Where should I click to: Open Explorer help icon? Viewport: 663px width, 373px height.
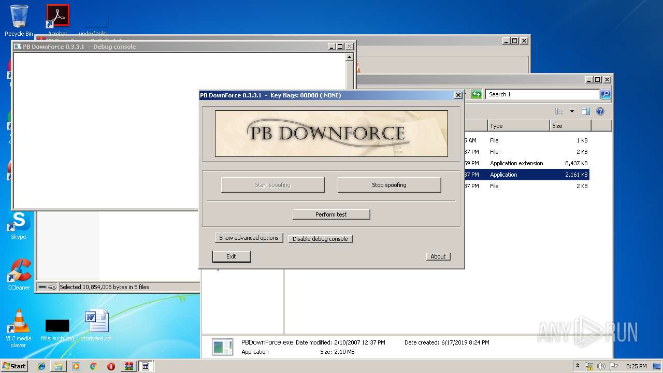(x=600, y=111)
